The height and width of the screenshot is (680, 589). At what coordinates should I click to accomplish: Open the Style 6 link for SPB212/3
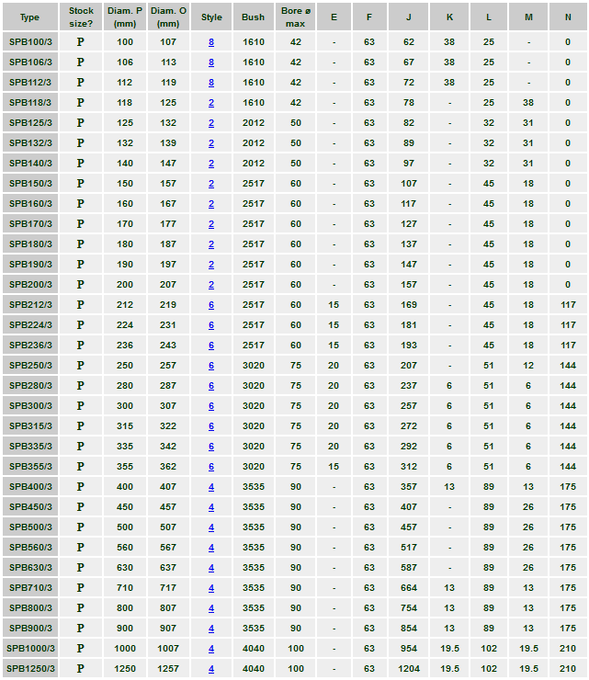(x=211, y=305)
